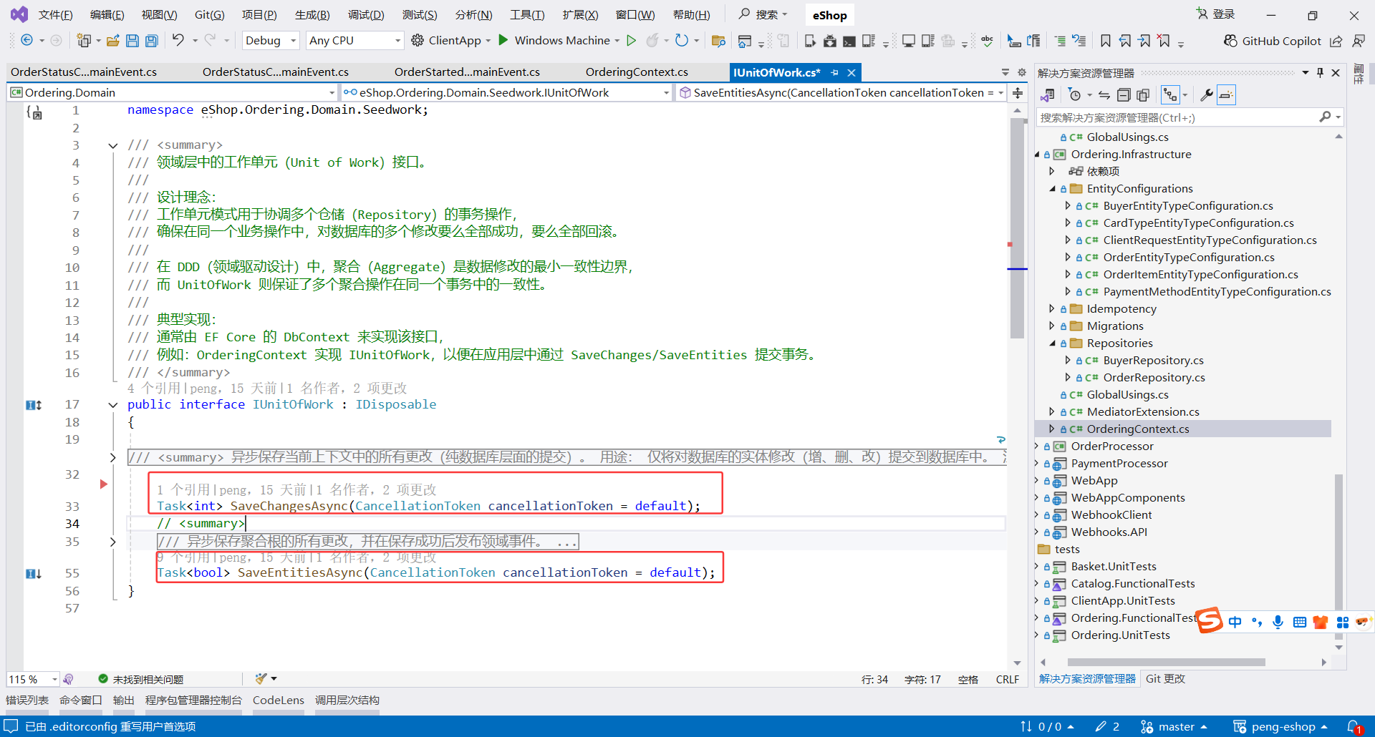The image size is (1375, 737).
Task: Open the Debug configuration dropdown
Action: 271,41
